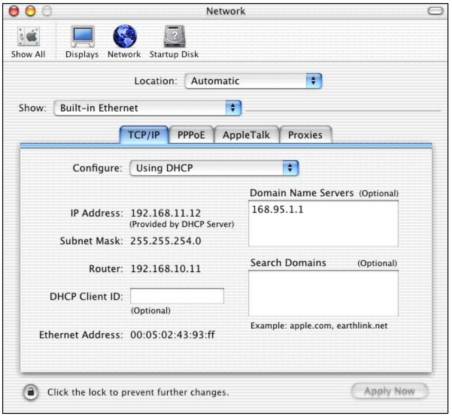Screen dimensions: 452x417
Task: Switch to the AppleTalk tab
Action: (246, 135)
